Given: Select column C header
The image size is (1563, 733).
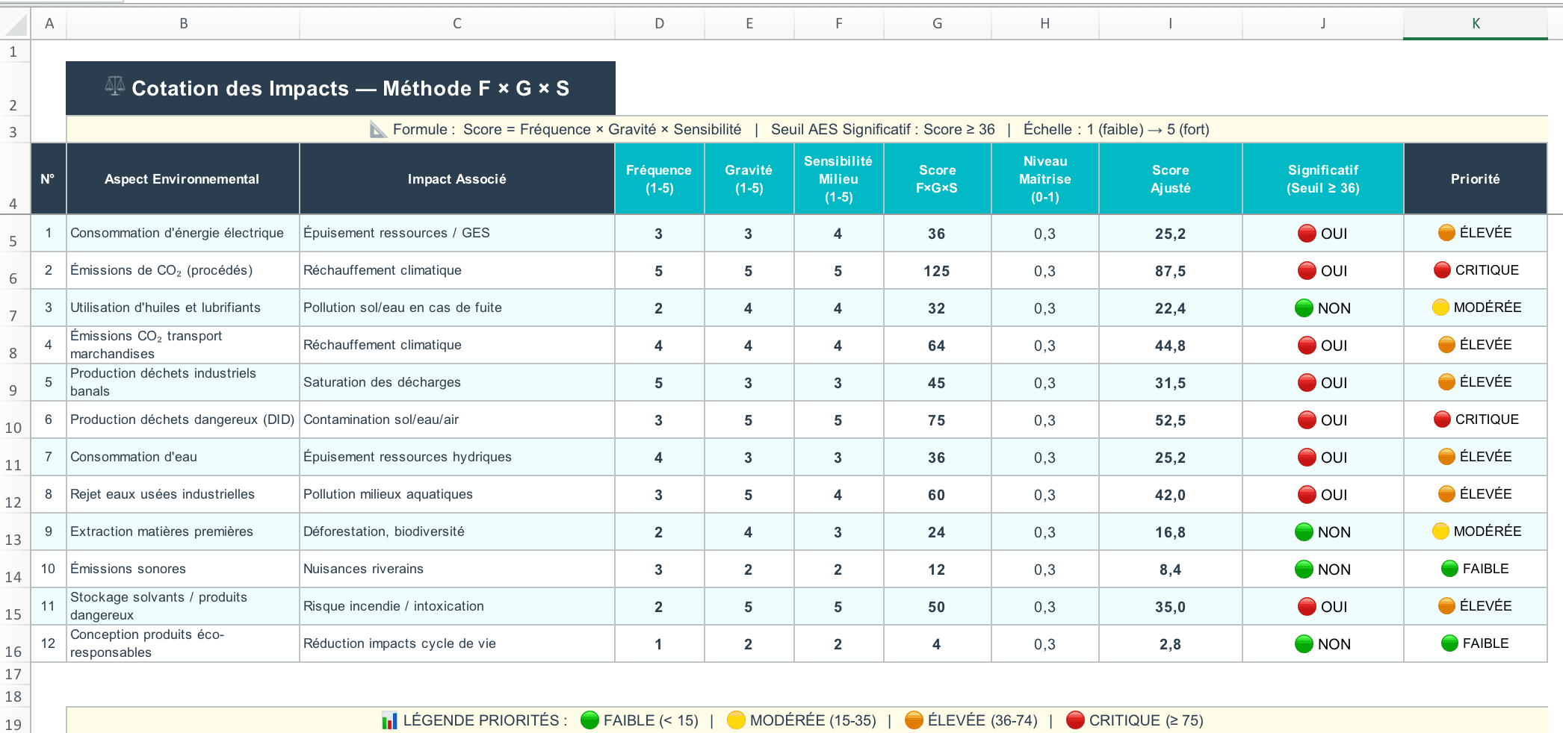Looking at the screenshot, I should (456, 24).
